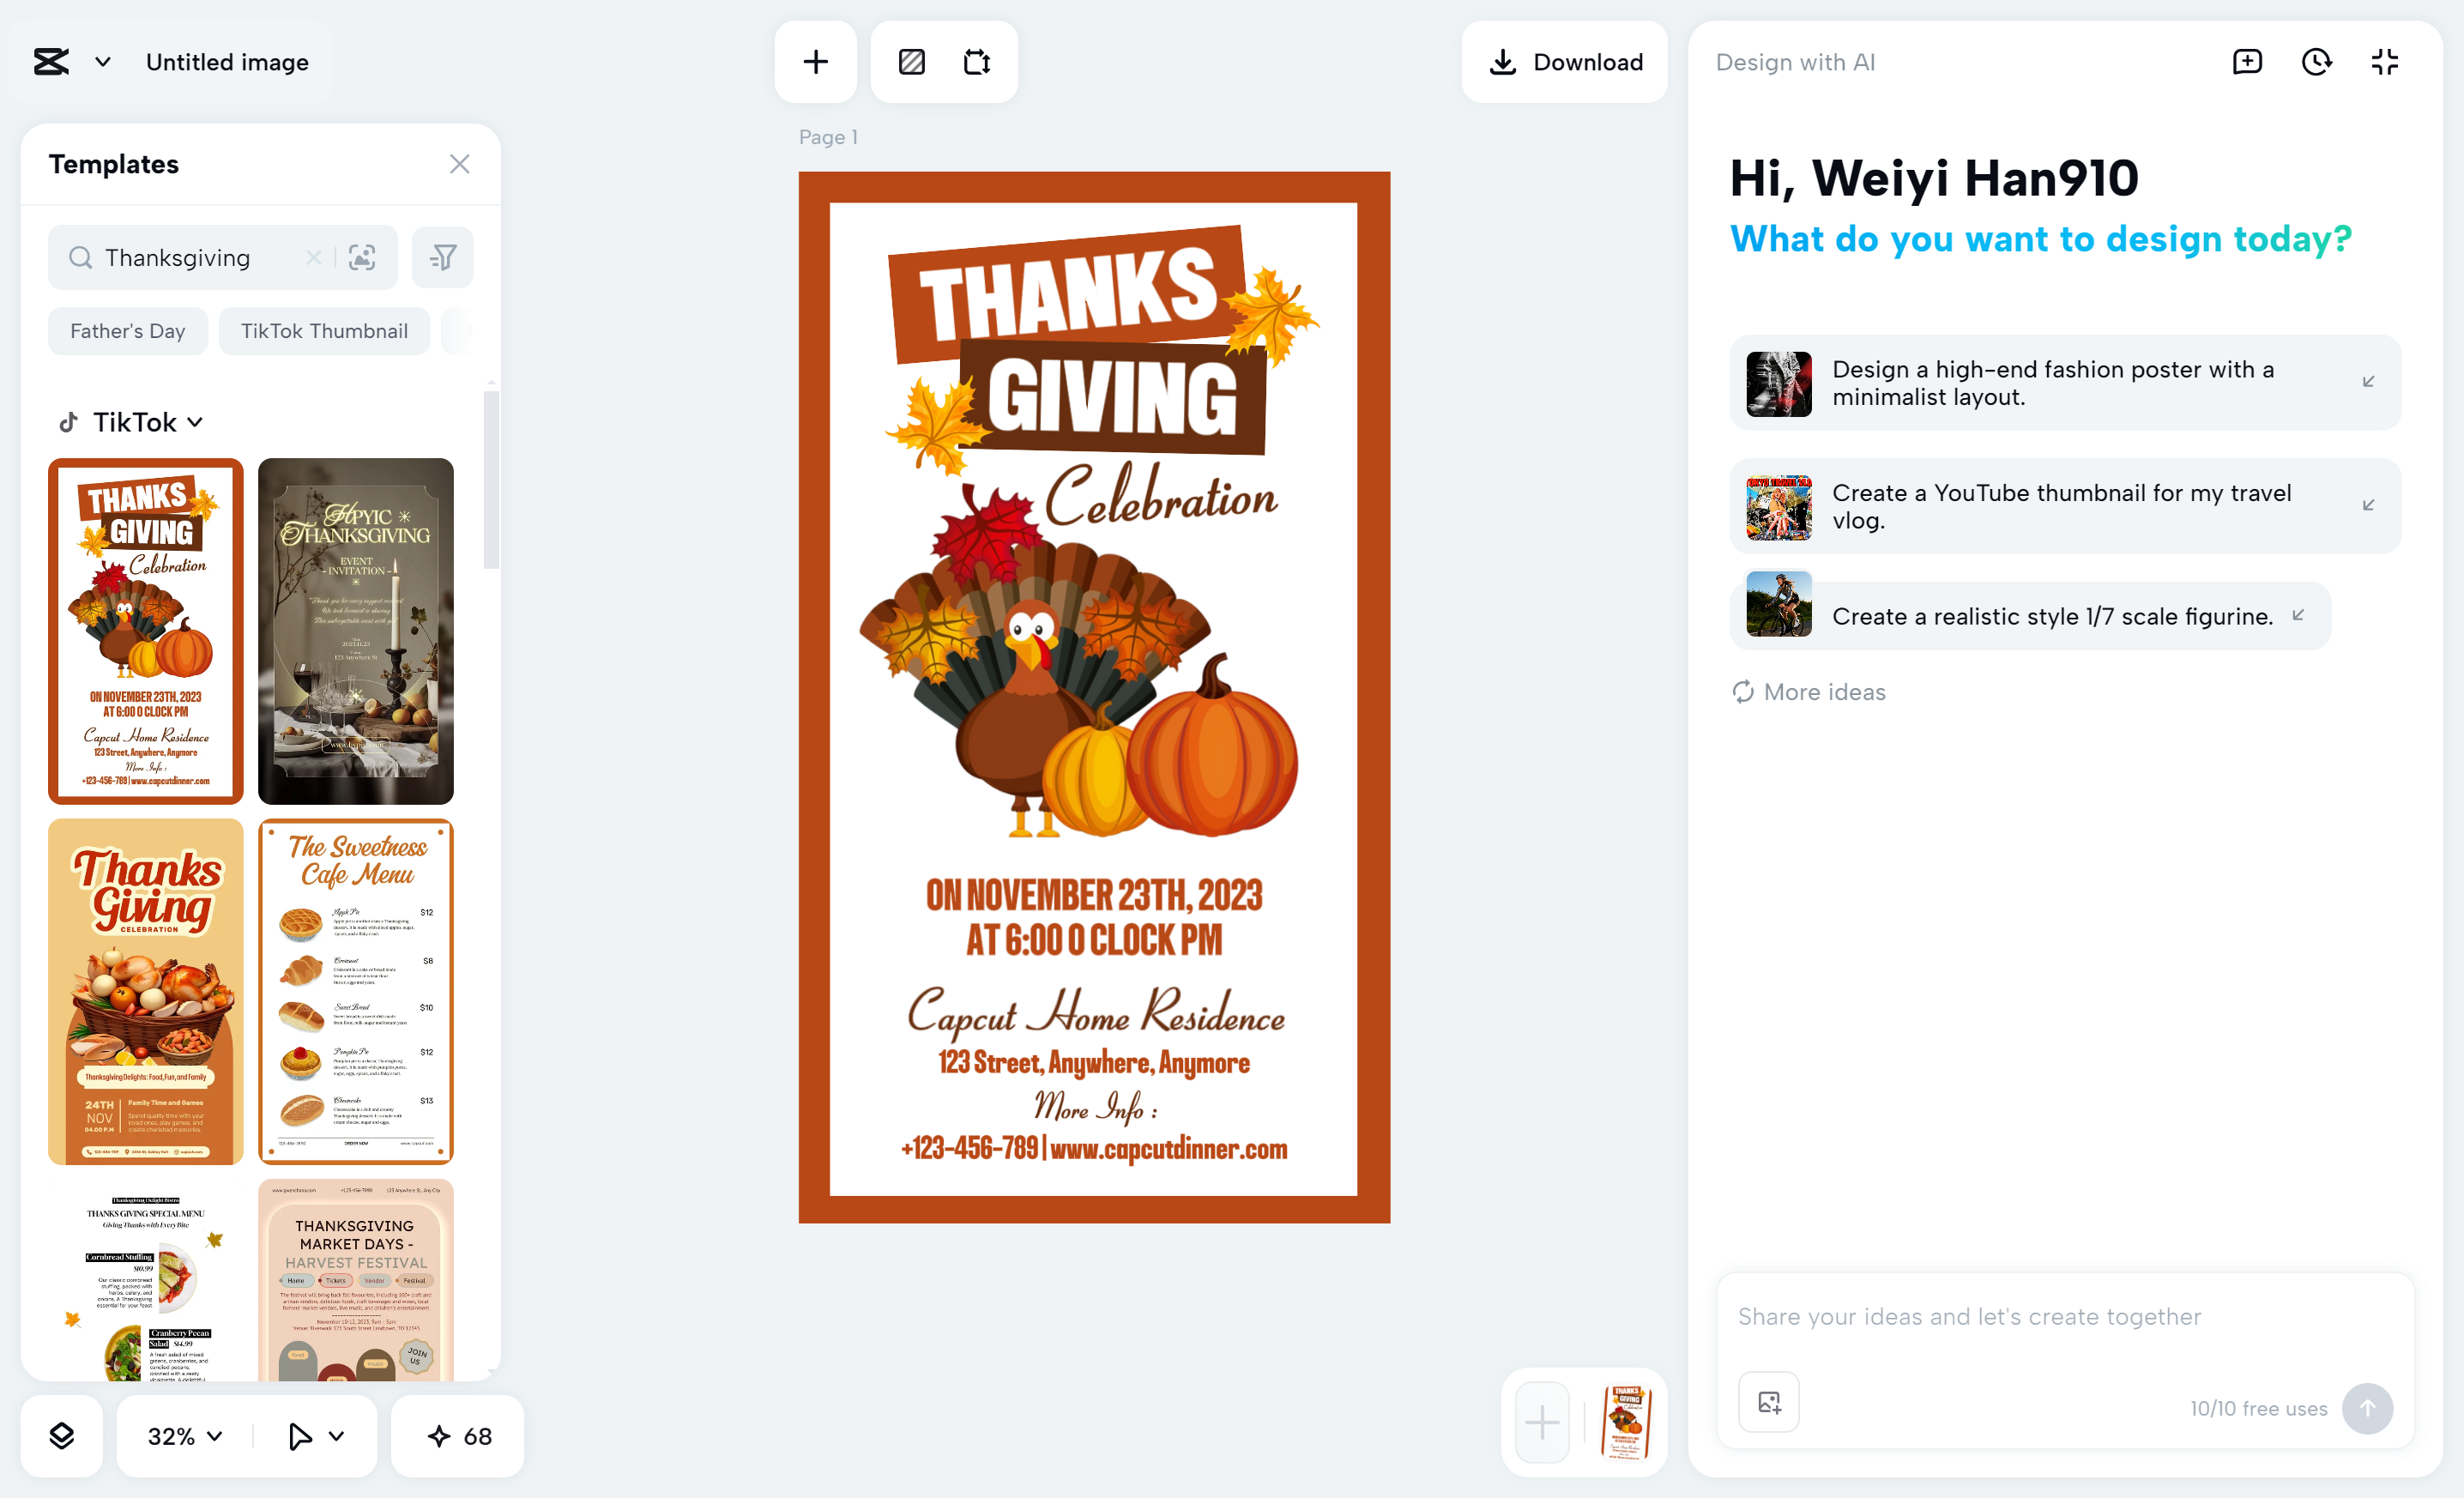The height and width of the screenshot is (1498, 2464).
Task: Select the Father's Day filter chip
Action: point(127,330)
